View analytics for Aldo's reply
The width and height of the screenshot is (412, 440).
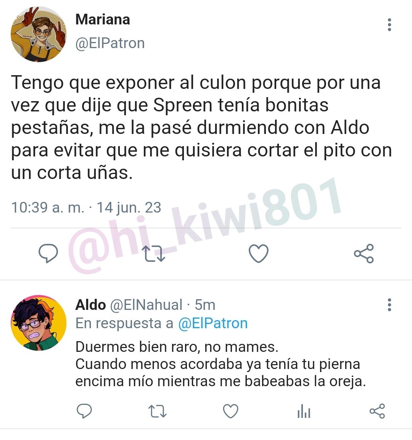[304, 411]
